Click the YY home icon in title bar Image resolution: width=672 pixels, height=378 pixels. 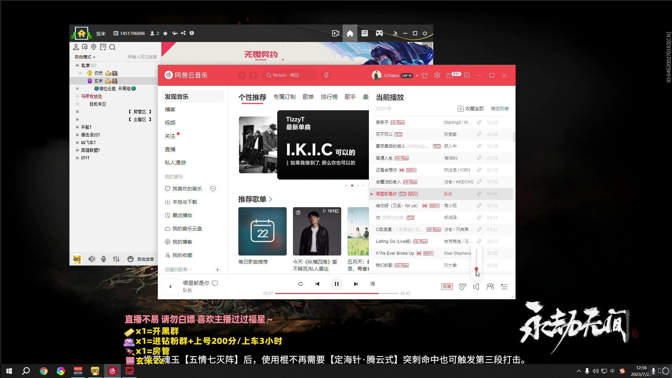point(350,33)
